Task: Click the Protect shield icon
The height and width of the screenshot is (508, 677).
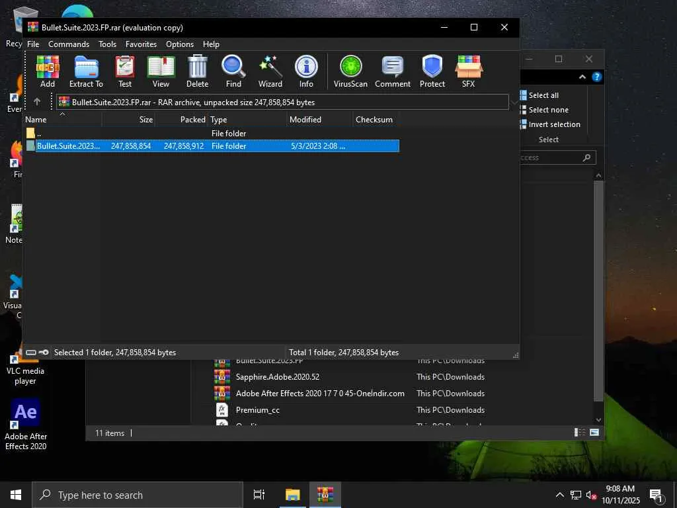Action: pyautogui.click(x=432, y=71)
